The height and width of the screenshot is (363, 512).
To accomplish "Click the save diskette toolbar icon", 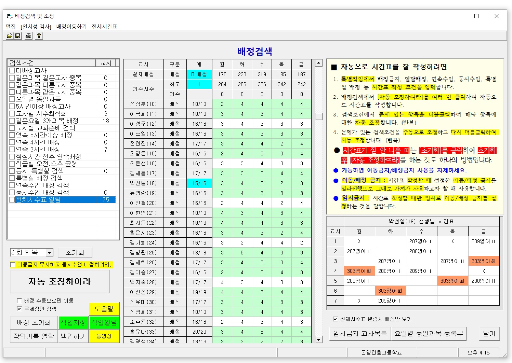I will [x=18, y=36].
